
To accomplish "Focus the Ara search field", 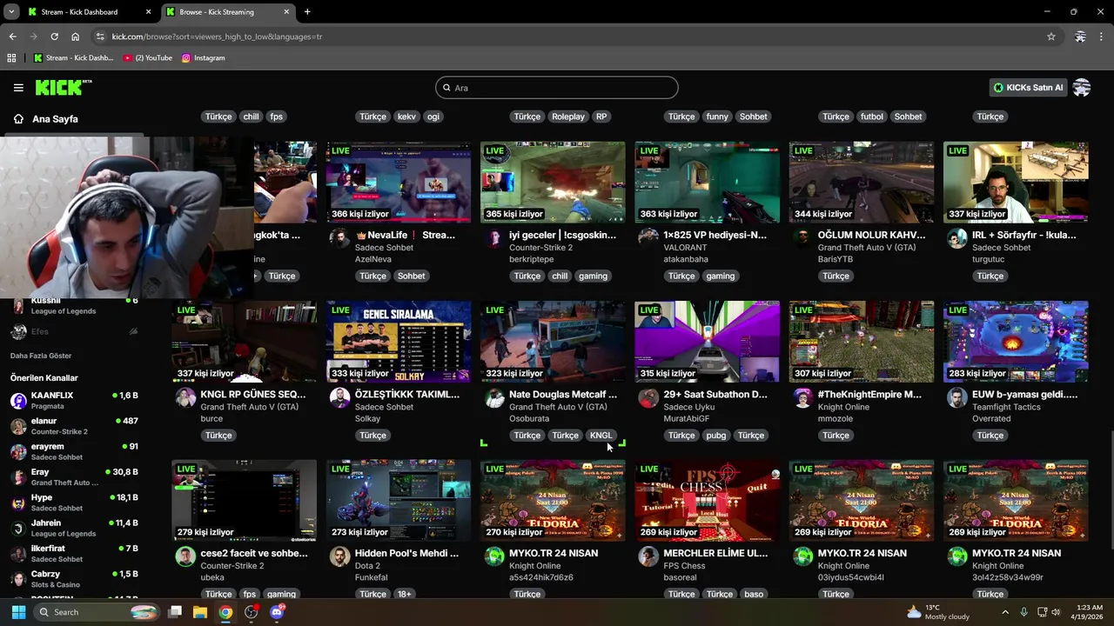I will click(x=557, y=88).
